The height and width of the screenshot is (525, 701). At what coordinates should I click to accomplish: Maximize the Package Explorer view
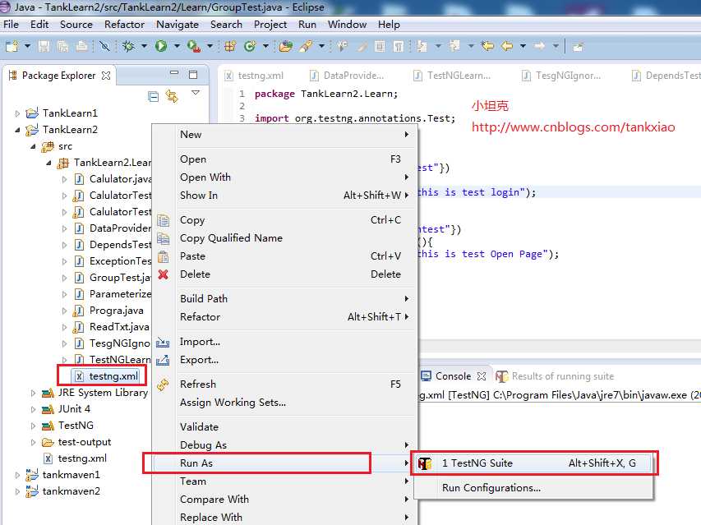[193, 75]
